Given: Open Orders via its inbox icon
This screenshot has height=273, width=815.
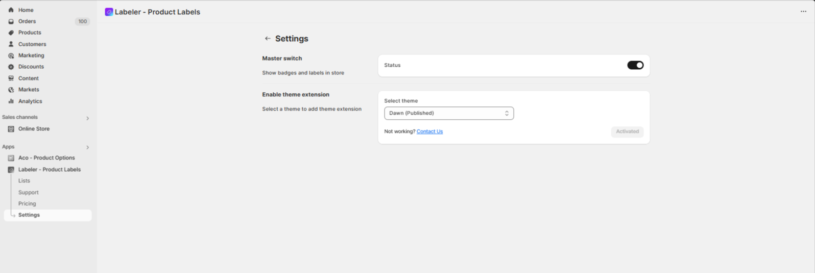Looking at the screenshot, I should tap(11, 21).
